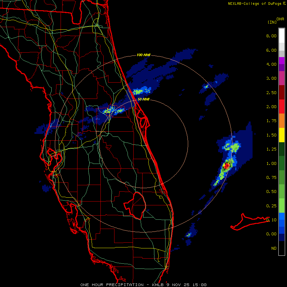Click the 1.75 legend value

click(271, 121)
